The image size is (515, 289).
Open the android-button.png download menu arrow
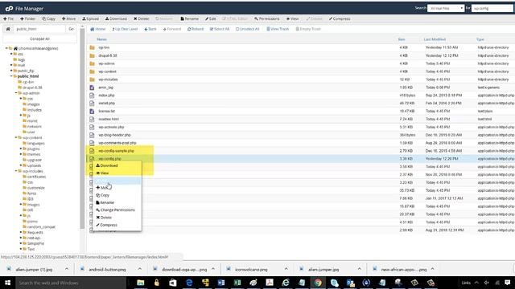coord(139,269)
